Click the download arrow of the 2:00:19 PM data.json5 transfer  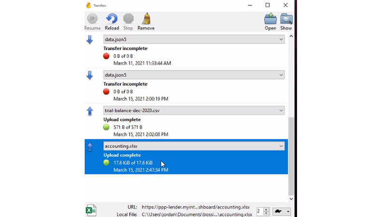pyautogui.click(x=89, y=75)
